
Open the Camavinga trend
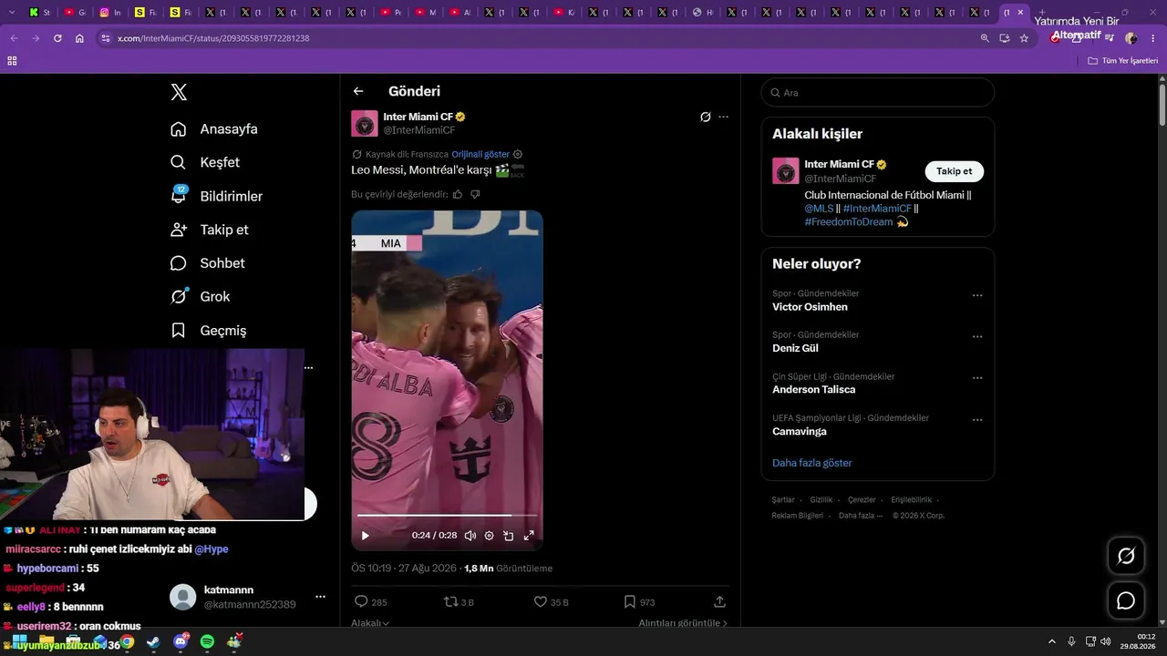click(x=800, y=432)
